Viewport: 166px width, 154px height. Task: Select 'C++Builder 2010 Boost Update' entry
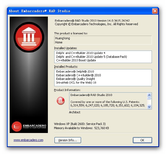(x=76, y=60)
